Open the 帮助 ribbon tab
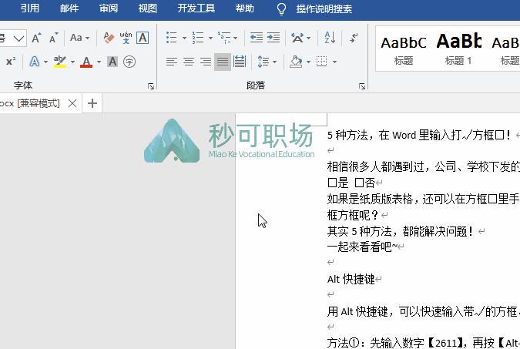The image size is (520, 349). 245,8
